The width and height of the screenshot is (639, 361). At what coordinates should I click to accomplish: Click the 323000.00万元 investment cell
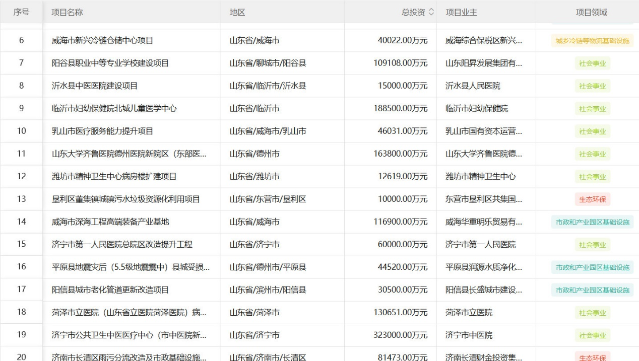403,335
